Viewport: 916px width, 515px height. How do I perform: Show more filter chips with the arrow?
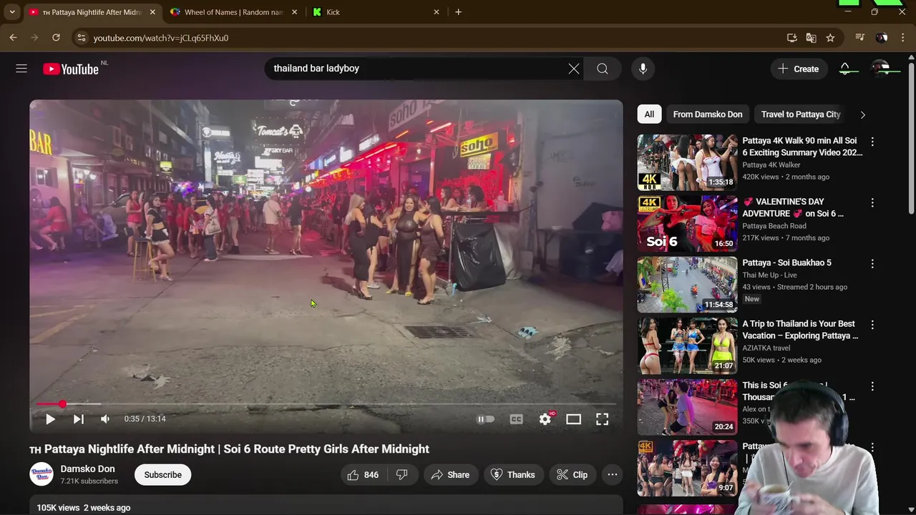tap(862, 114)
